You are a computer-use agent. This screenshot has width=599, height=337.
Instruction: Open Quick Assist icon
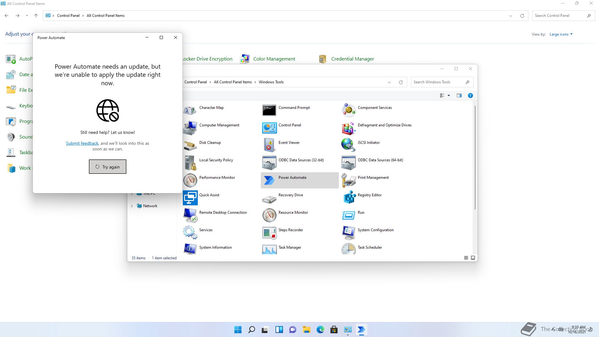(x=190, y=198)
